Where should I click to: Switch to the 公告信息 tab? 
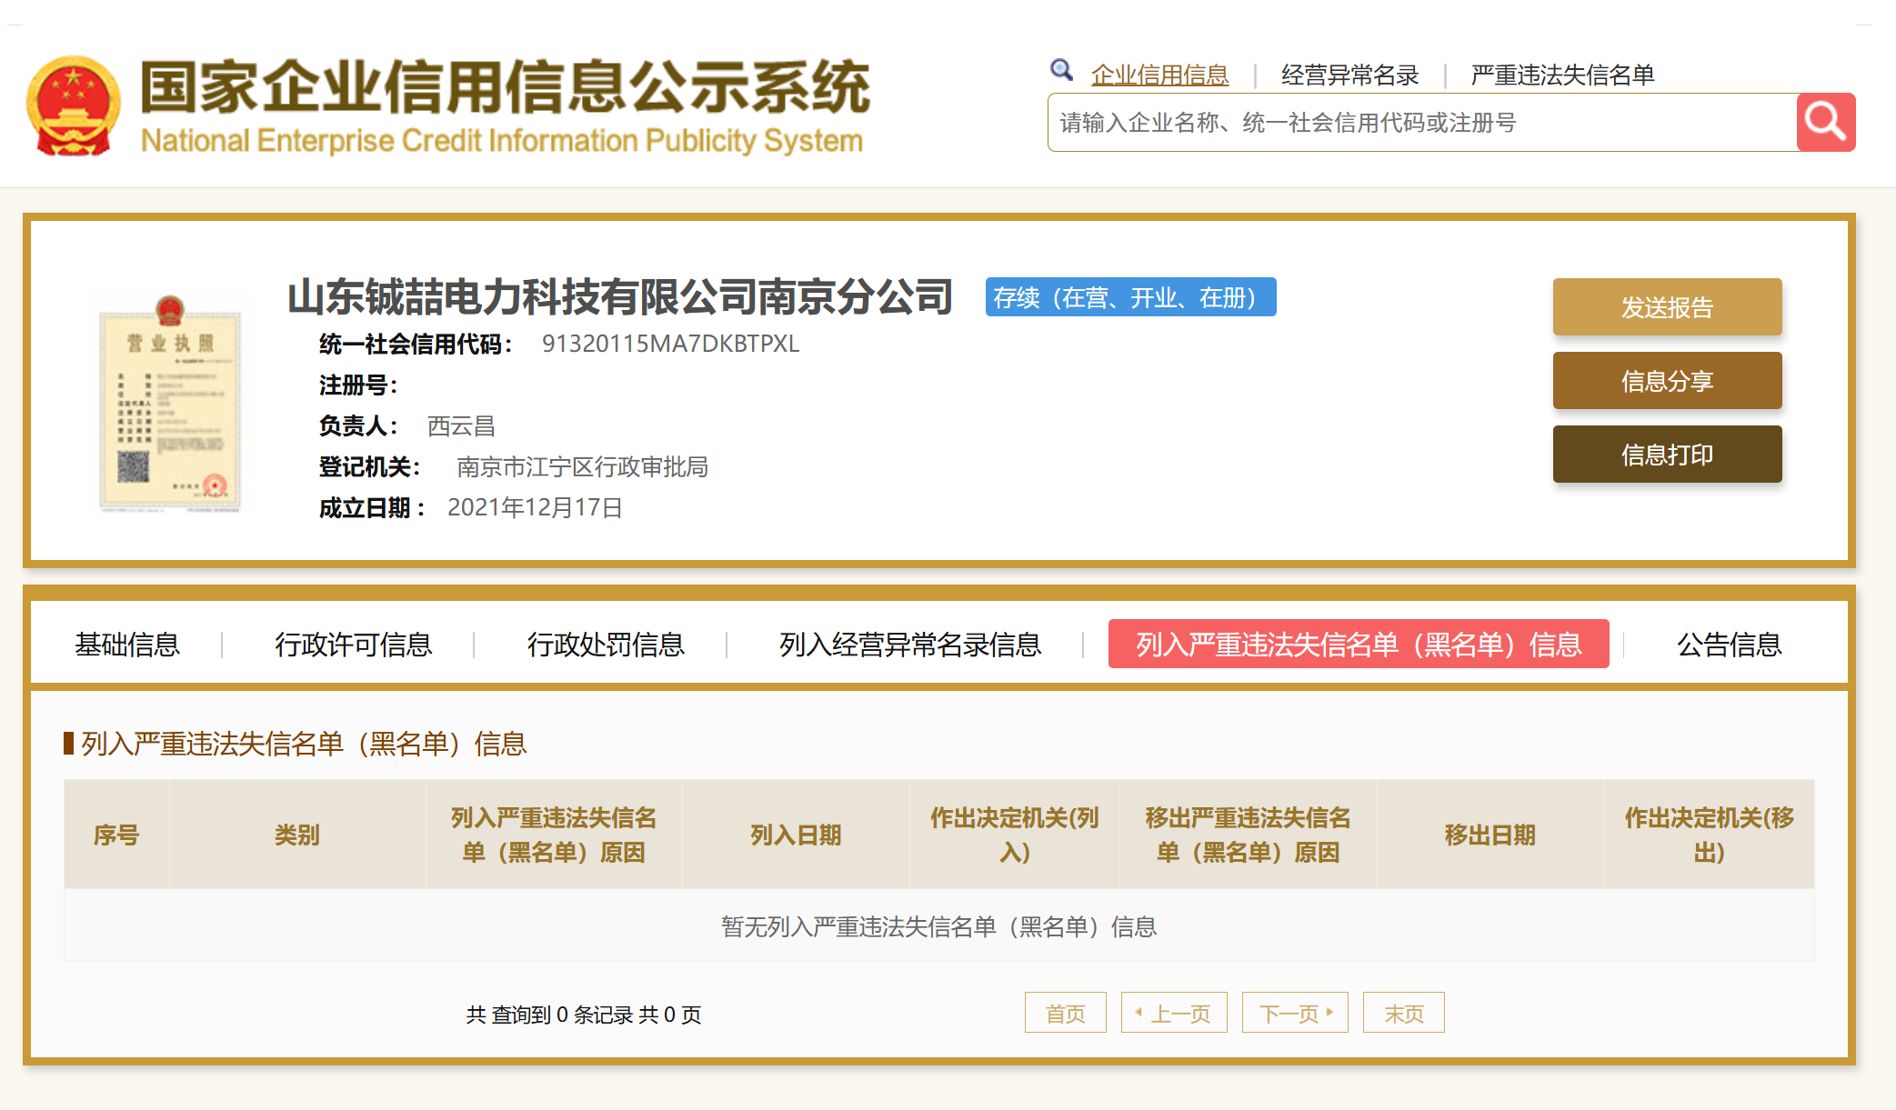(x=1729, y=645)
